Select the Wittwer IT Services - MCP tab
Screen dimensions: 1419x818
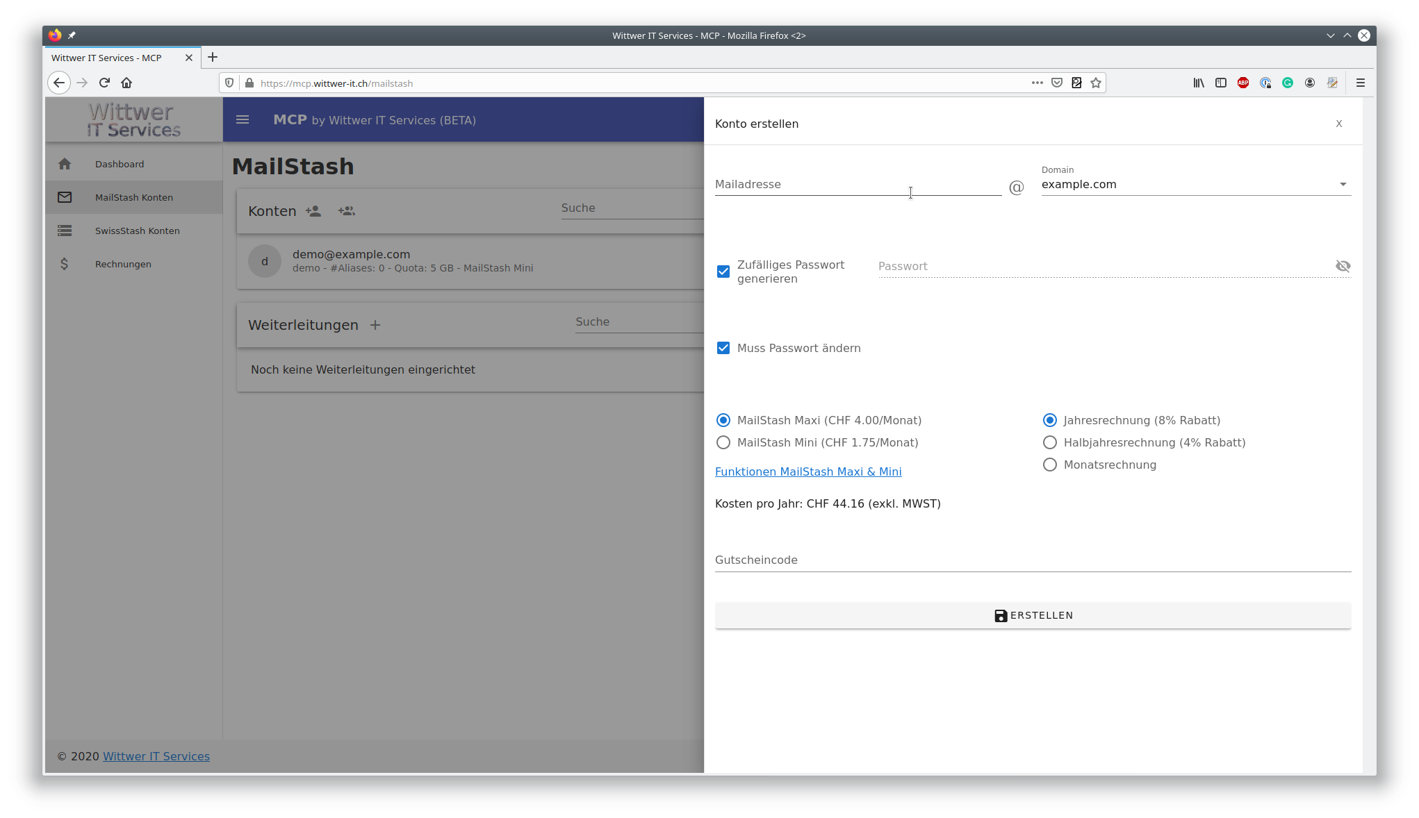(x=122, y=58)
